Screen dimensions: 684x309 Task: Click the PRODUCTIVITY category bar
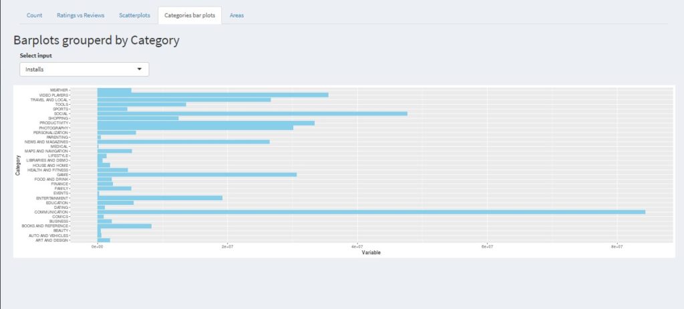[x=206, y=123]
